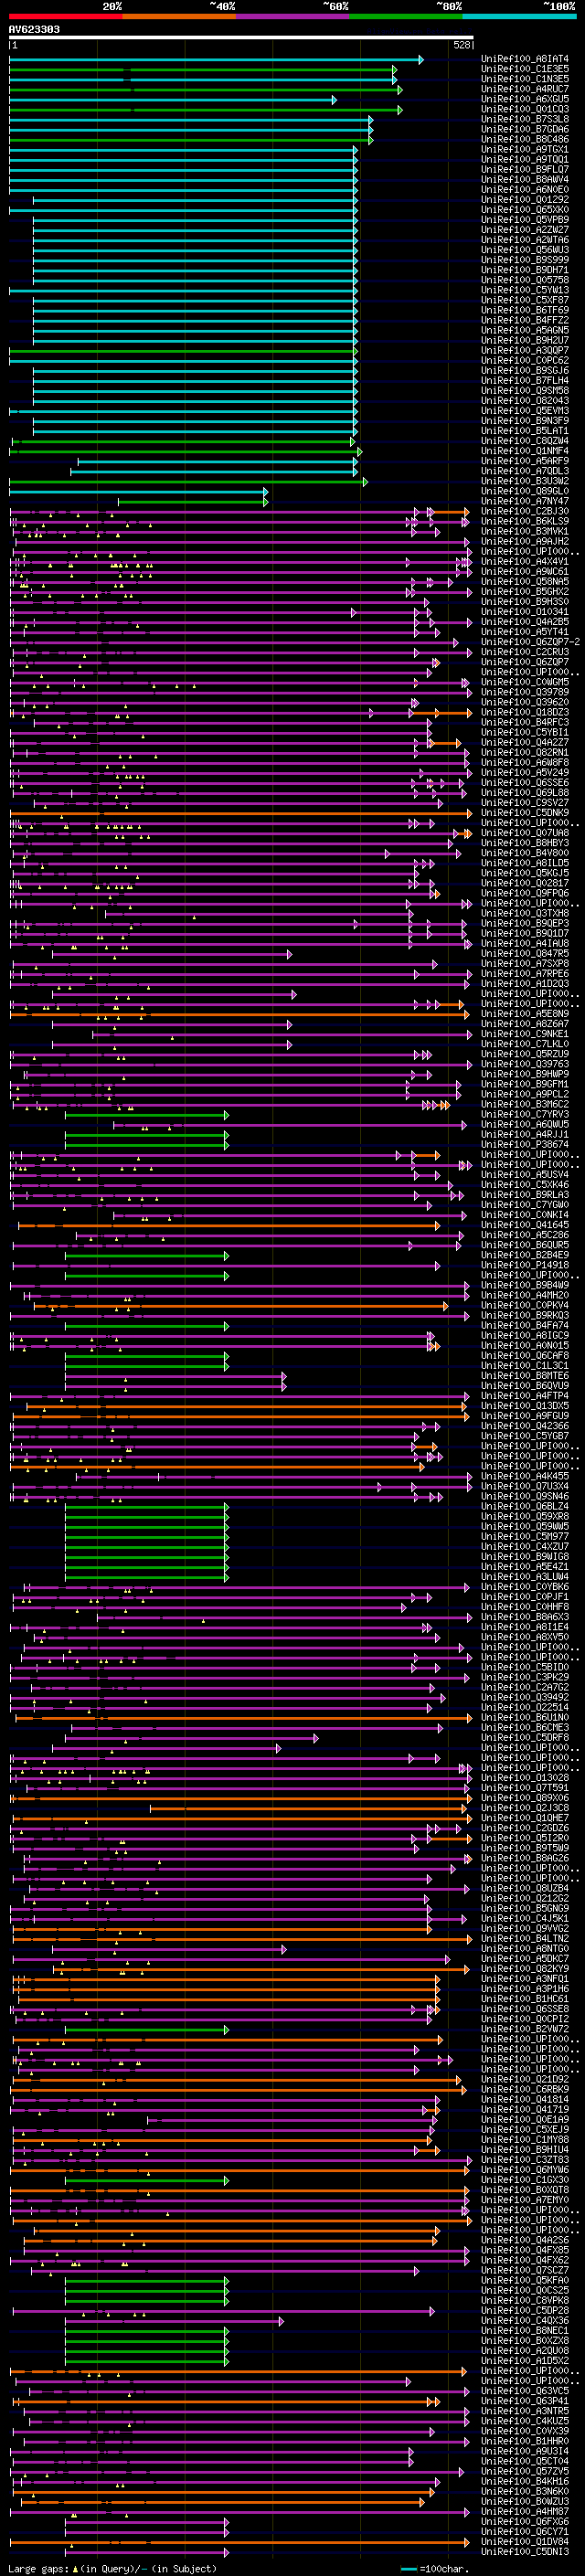Screen dimensions: 585x2576
Task: Select hit UniRef100_A9AJH2
Action: (524, 541)
